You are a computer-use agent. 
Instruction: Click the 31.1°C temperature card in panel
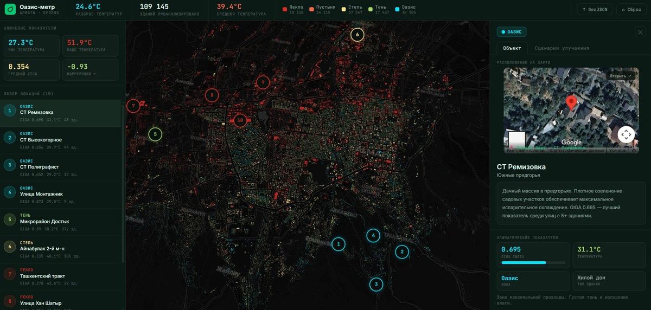pos(609,255)
